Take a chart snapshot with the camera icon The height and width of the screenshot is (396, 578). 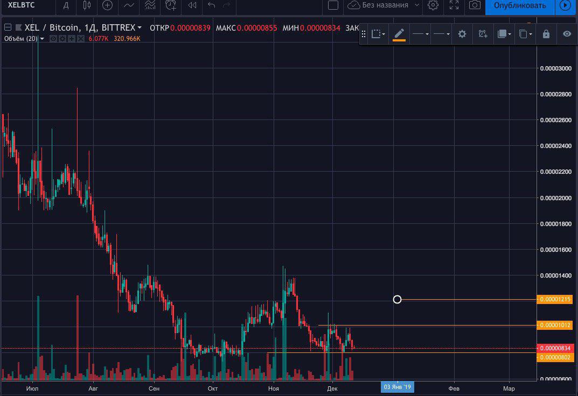coord(475,5)
